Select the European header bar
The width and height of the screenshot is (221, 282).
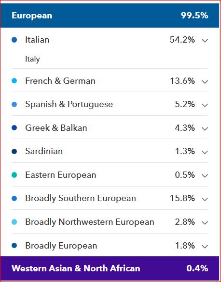[110, 16]
